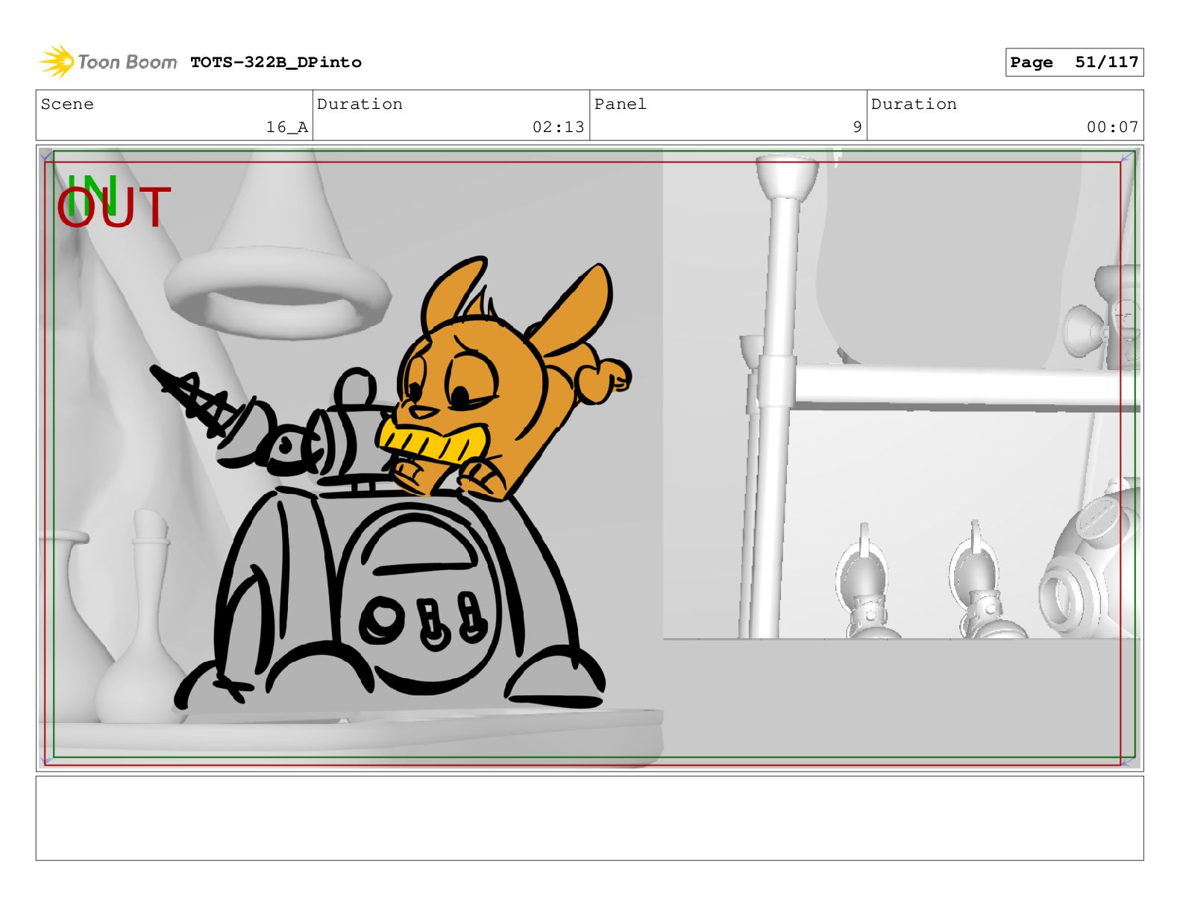Viewport: 1180px width, 914px height.
Task: Select the project title TOTS-322B_DPinto
Action: [x=276, y=63]
